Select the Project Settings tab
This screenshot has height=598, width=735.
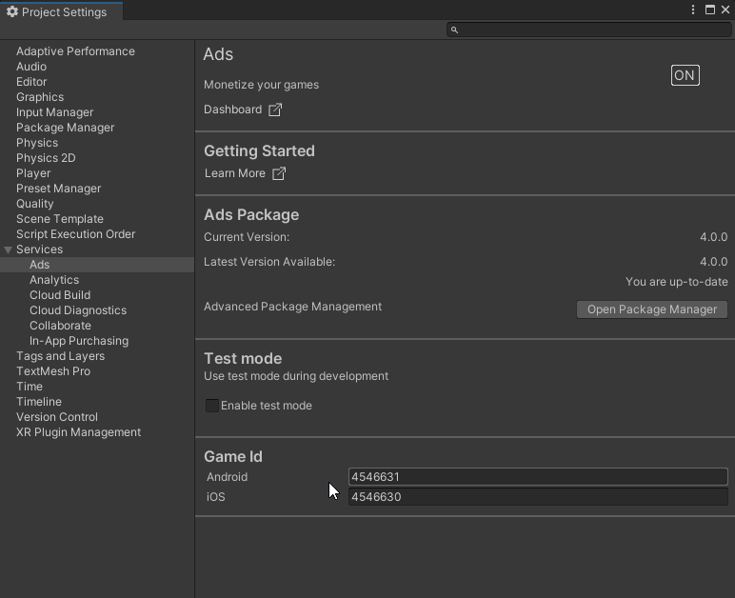(61, 11)
